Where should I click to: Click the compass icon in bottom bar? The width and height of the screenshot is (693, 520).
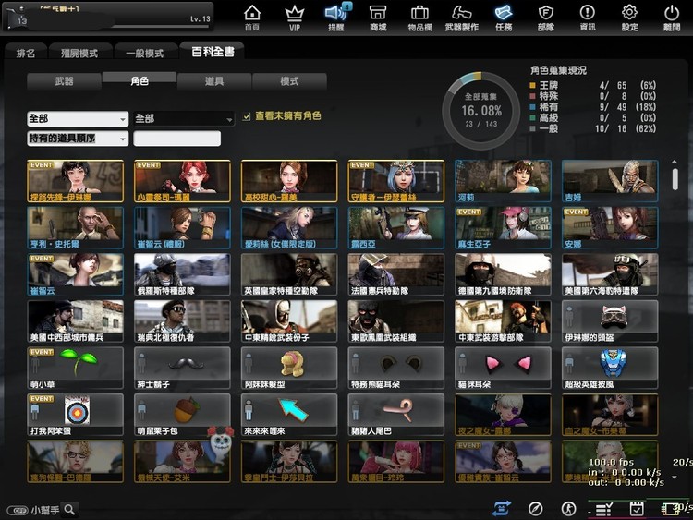(x=535, y=509)
